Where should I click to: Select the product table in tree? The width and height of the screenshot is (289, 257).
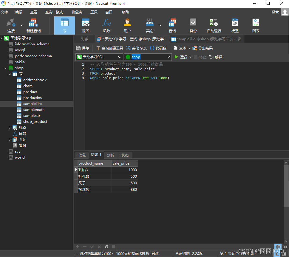coord(30,92)
